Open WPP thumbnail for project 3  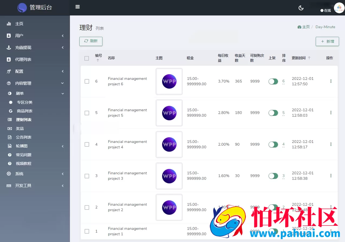169,176
